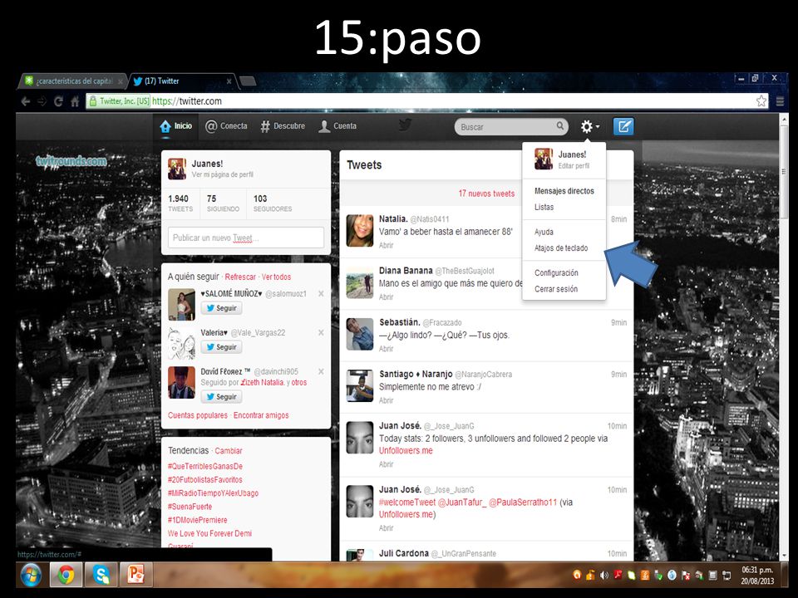Click Ver todos suggestions link
Viewport: 798px width, 598px height.
coord(276,277)
